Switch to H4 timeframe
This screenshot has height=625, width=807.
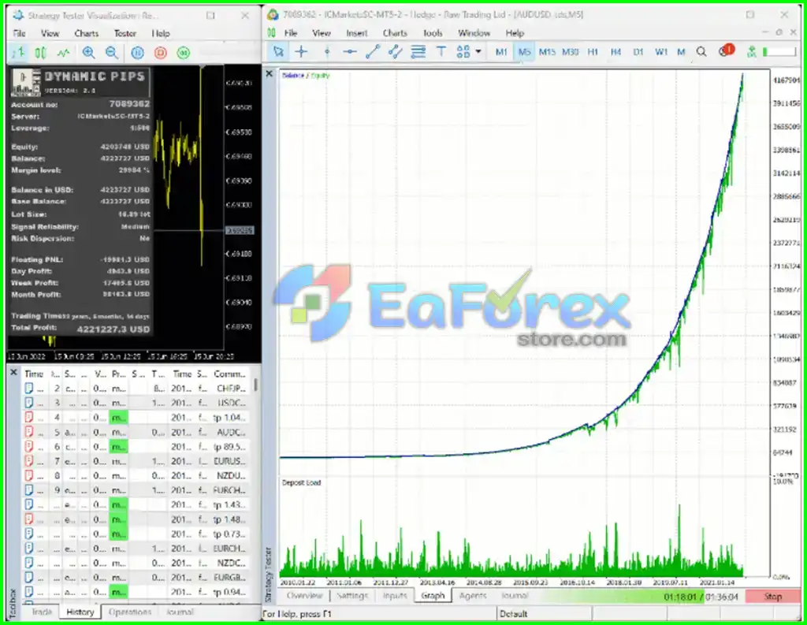pyautogui.click(x=615, y=52)
